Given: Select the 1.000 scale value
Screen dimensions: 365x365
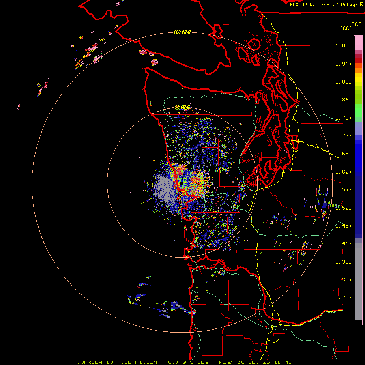Looking at the screenshot, I should click(x=344, y=45).
